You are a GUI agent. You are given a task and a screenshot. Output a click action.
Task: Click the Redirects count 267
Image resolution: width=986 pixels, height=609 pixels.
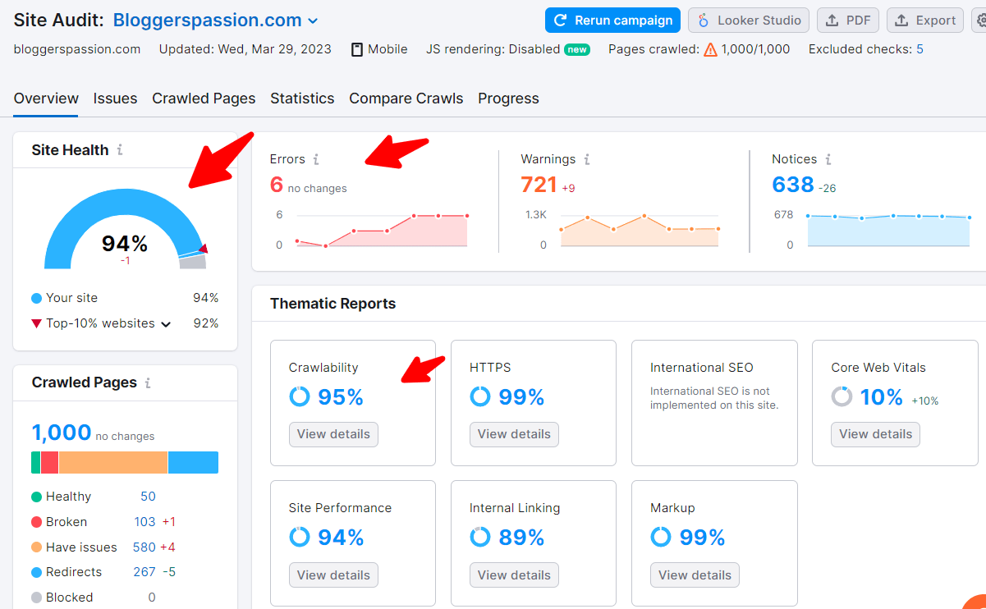coord(144,572)
